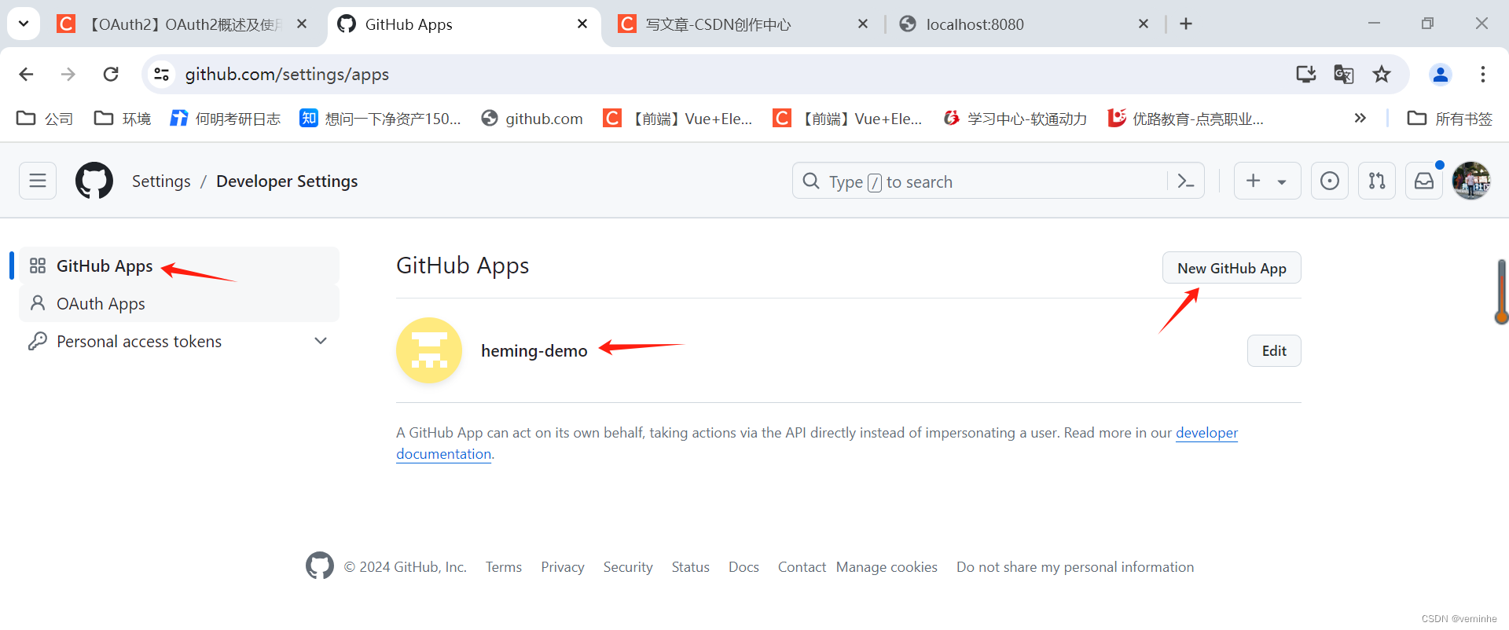
Task: Click the GitHub Octocat logo in header
Action: 94,181
